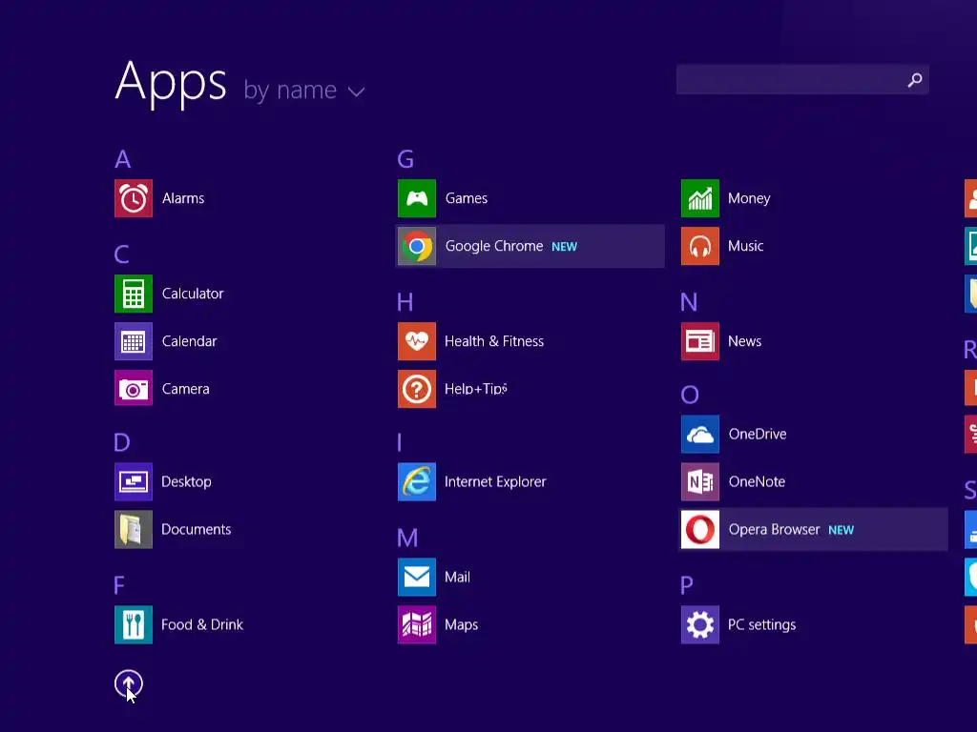Screen dimensions: 977x732
Task: Open the News app icon
Action: click(700, 341)
